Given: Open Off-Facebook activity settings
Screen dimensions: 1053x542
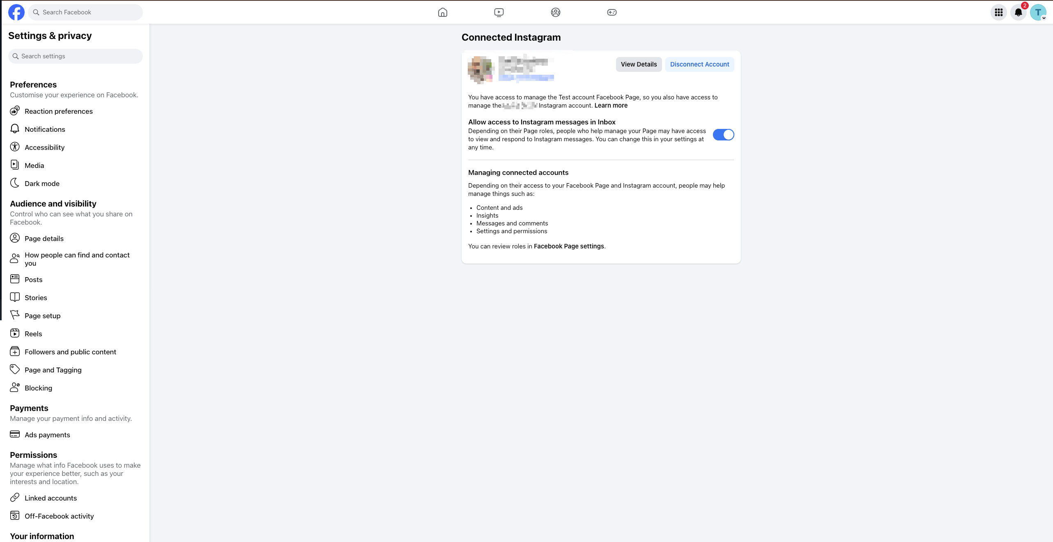Looking at the screenshot, I should point(76,516).
